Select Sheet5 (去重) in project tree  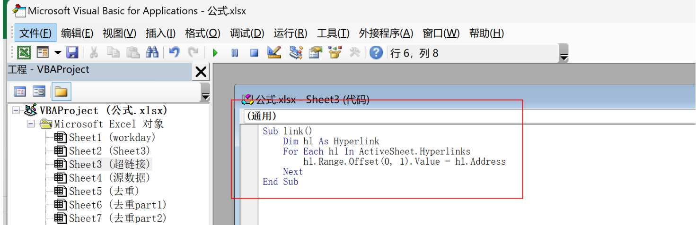104,192
